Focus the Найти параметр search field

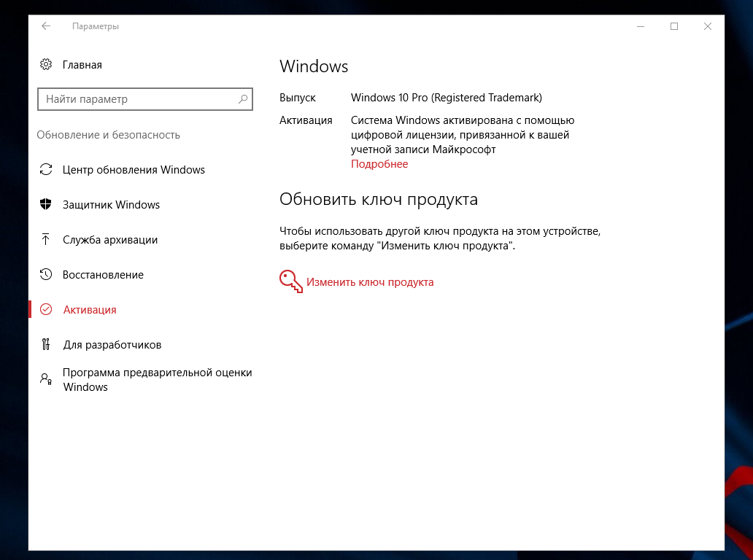pyautogui.click(x=145, y=99)
